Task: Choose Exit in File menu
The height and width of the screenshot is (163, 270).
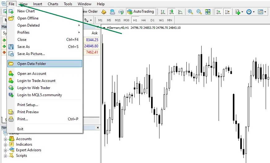Action: [x=45, y=129]
